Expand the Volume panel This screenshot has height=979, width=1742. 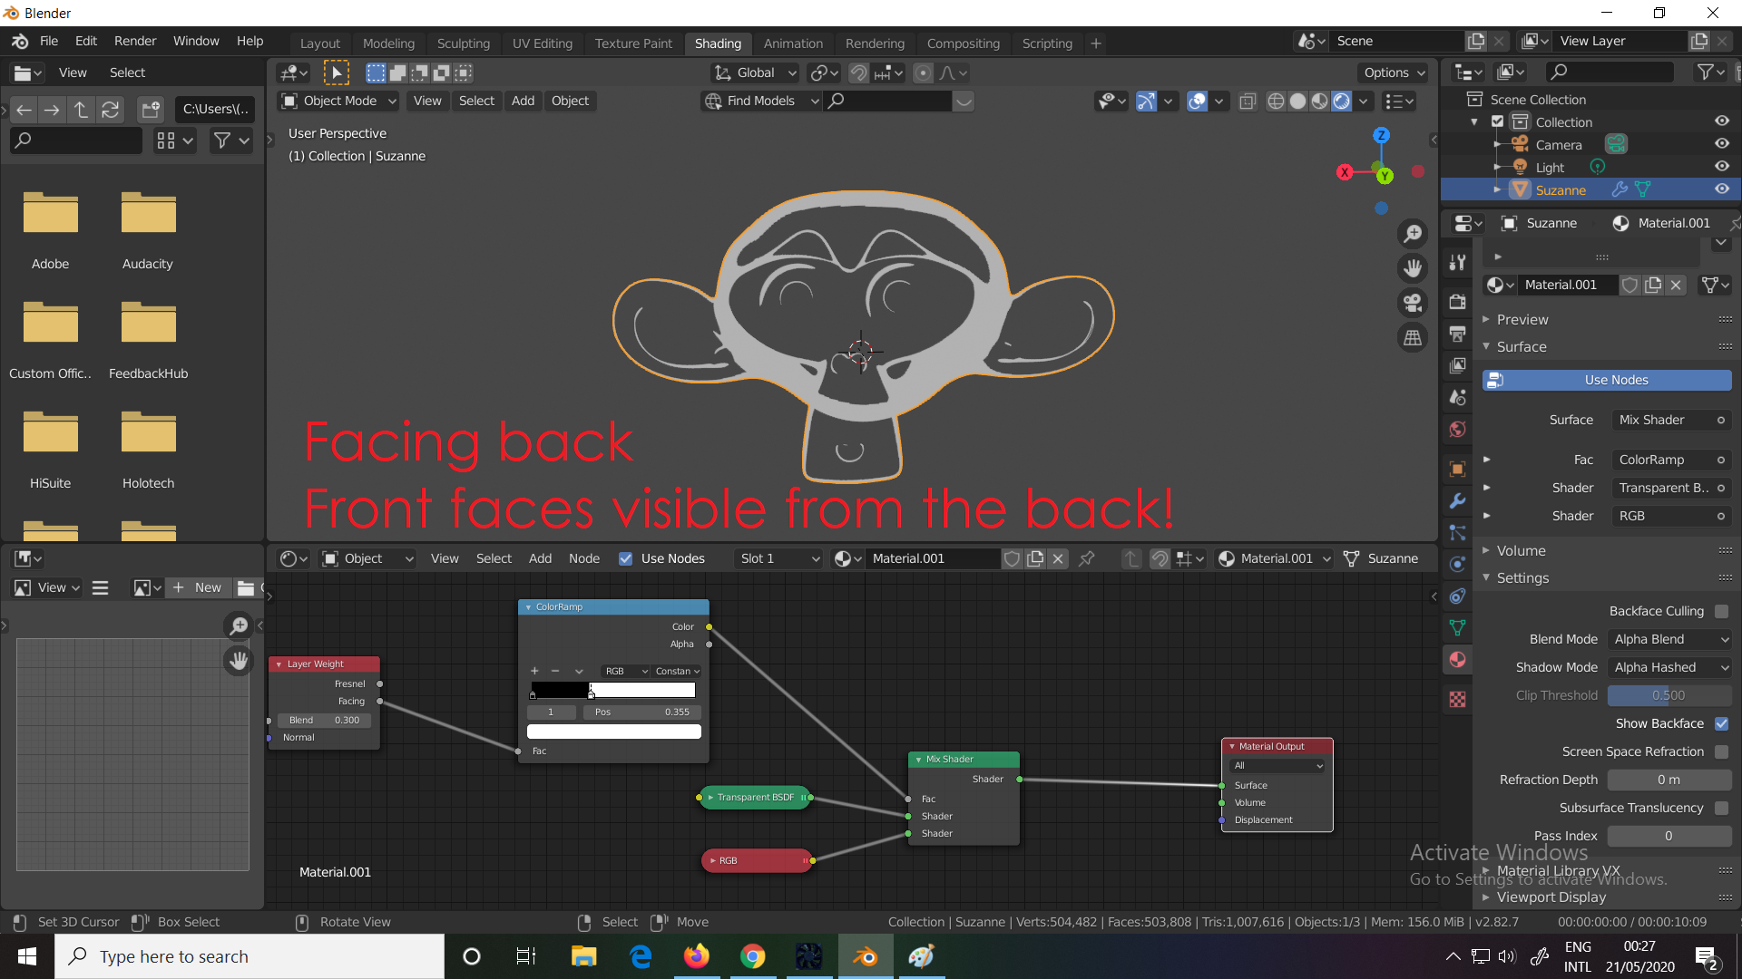pyautogui.click(x=1521, y=551)
